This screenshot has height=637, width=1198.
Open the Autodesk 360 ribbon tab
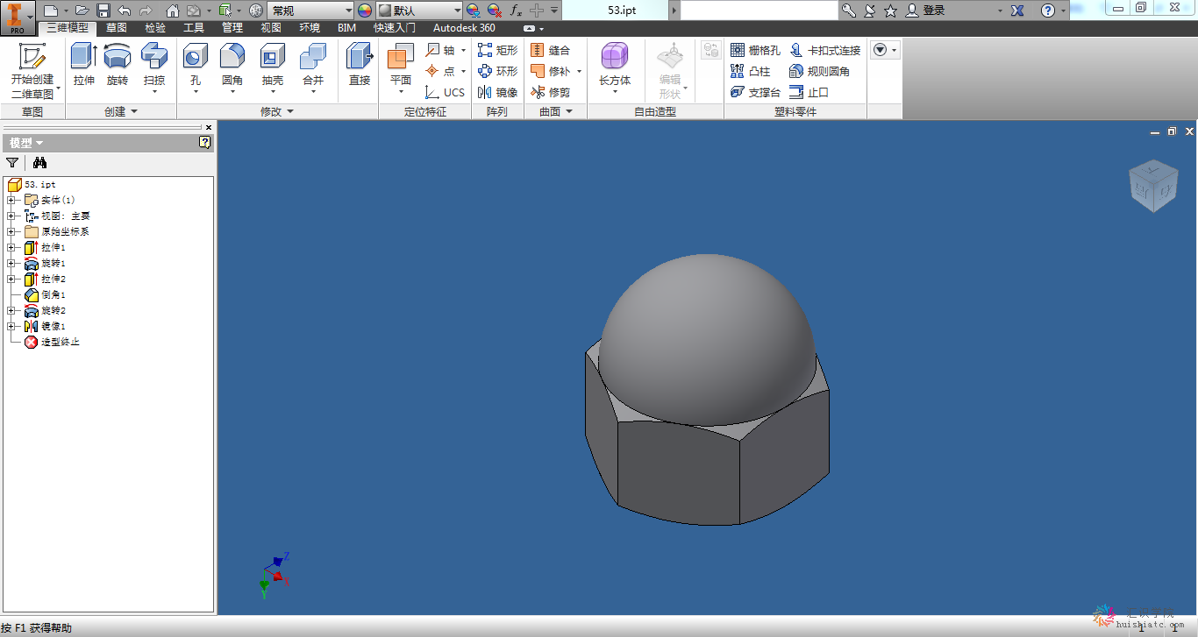(x=464, y=28)
